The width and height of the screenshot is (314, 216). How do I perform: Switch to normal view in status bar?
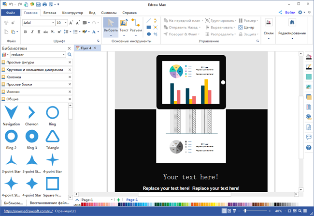224,211
